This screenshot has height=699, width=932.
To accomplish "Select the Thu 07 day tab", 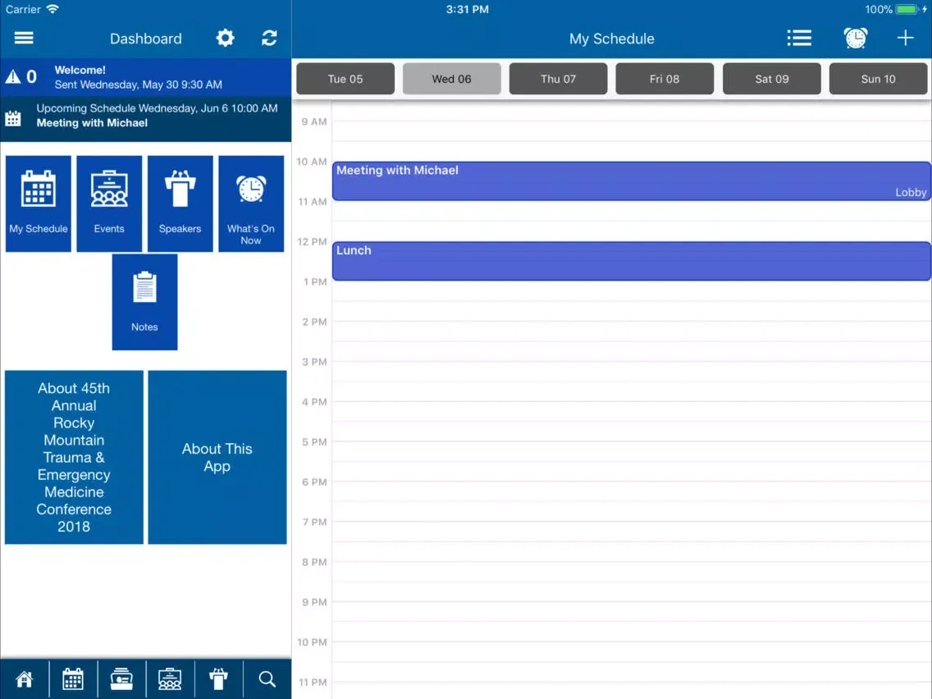I will (558, 79).
